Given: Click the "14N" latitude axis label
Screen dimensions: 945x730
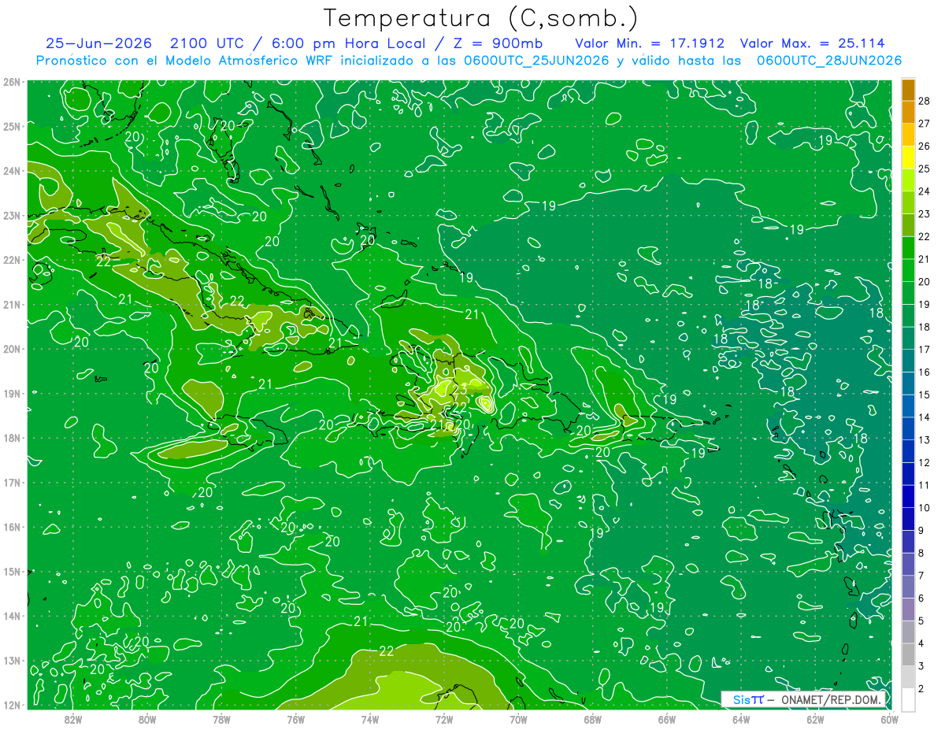Looking at the screenshot, I should 12,616.
